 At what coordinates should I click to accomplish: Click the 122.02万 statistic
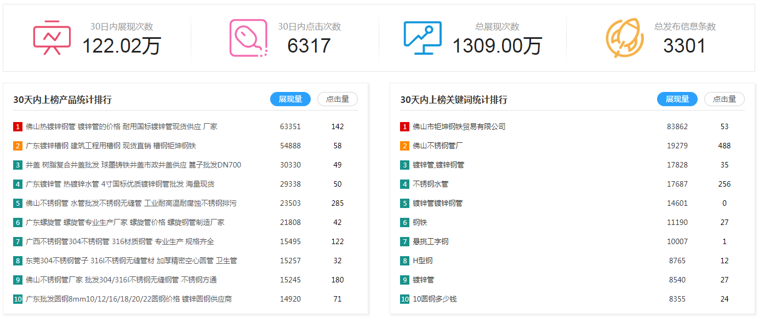[x=122, y=46]
